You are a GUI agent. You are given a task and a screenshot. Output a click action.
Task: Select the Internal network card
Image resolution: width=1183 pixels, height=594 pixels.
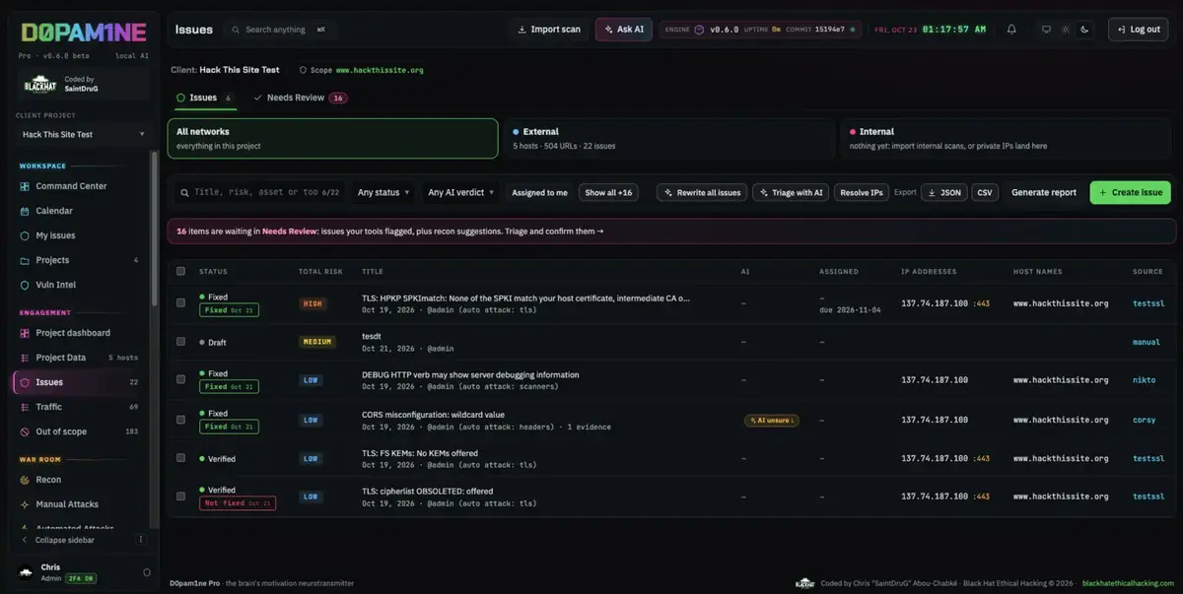tap(1008, 138)
